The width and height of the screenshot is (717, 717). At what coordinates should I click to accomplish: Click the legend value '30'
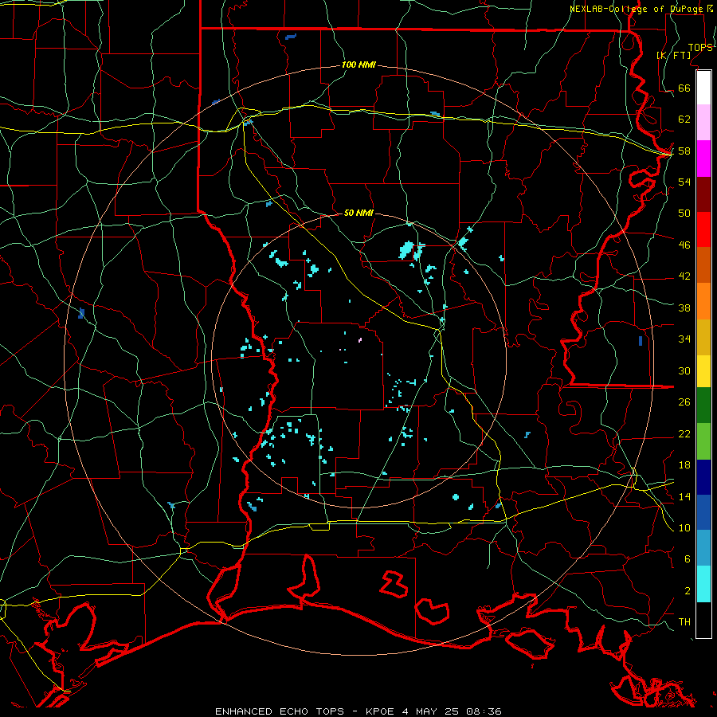[x=684, y=370]
